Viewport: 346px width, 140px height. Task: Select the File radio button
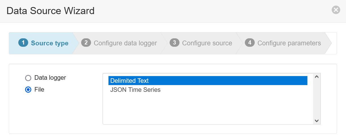[28, 90]
